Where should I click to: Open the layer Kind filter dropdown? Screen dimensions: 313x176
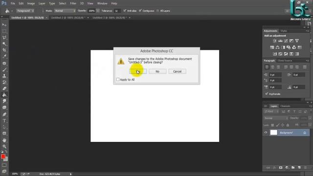(271, 111)
